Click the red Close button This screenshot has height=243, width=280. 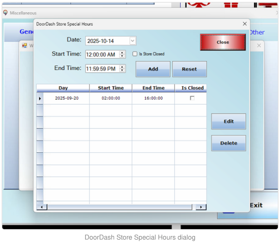point(223,42)
